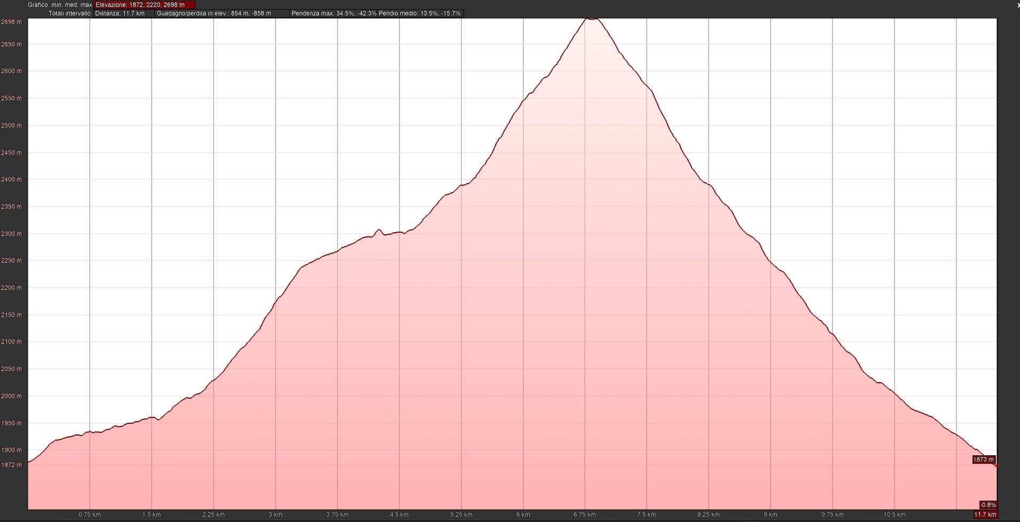The image size is (1020, 522).
Task: Click the red cursor circle at profile end
Action: tap(997, 465)
